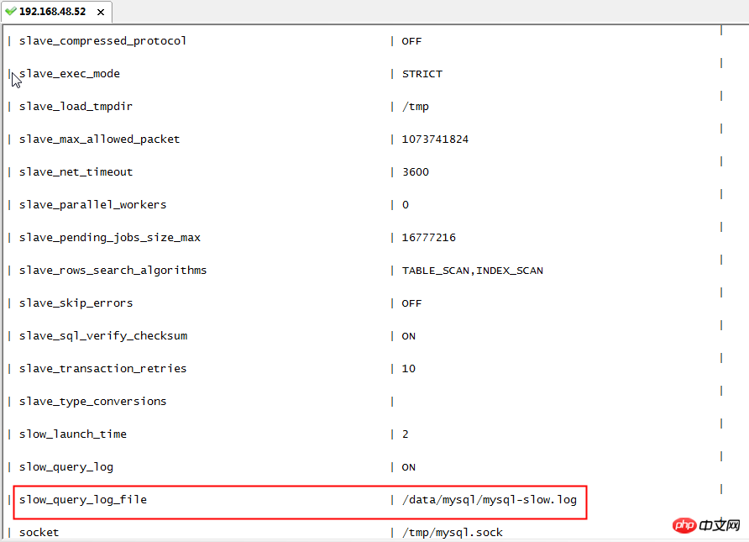Click slave_rows_search_algorithms variable name
This screenshot has height=542, width=749.
[x=113, y=271]
